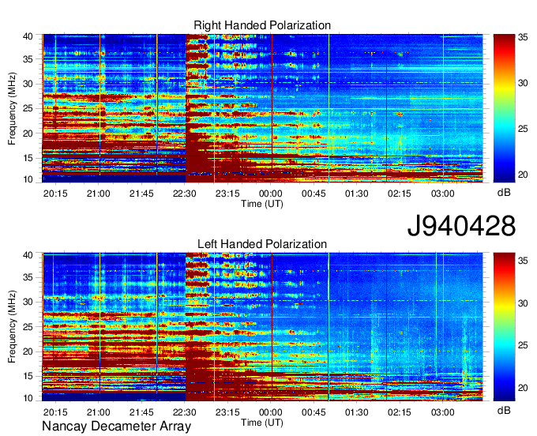Click the "Left Handed Polarization" plot title

tap(262, 244)
